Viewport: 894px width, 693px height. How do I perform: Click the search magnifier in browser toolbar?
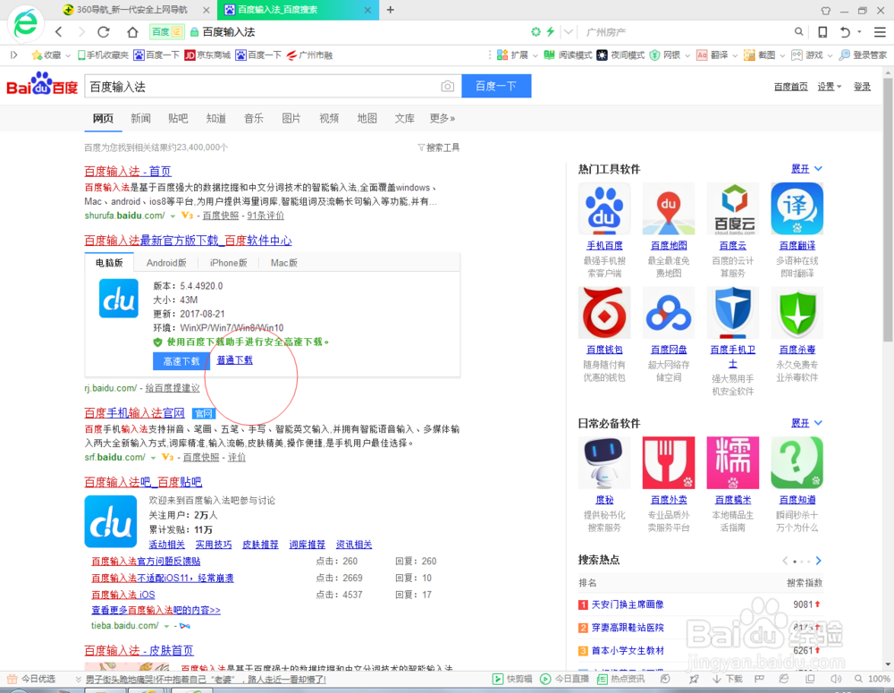(x=798, y=32)
